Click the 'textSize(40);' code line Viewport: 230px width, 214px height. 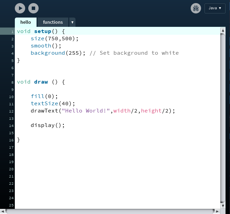[53, 104]
